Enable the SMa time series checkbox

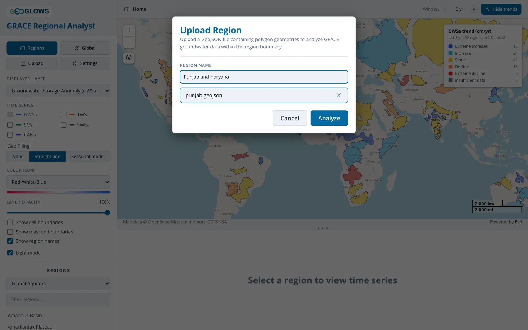coord(10,125)
